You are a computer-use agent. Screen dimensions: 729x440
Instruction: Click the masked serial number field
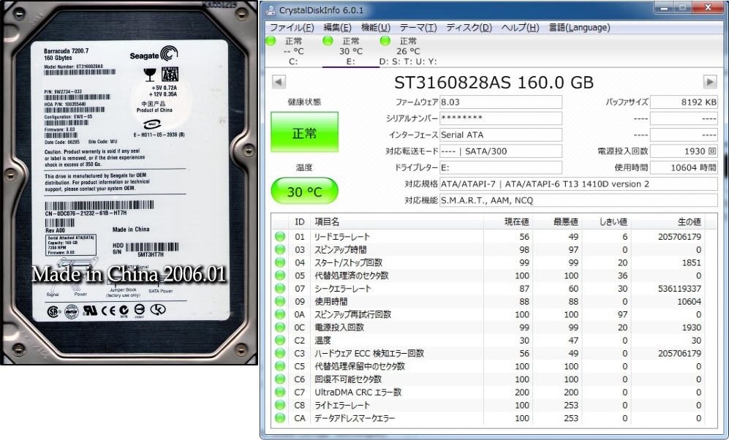point(501,118)
